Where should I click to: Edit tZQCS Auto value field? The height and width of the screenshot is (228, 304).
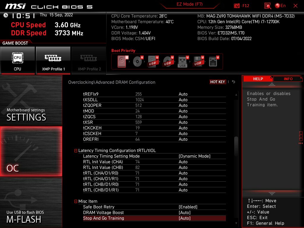pyautogui.click(x=183, y=116)
